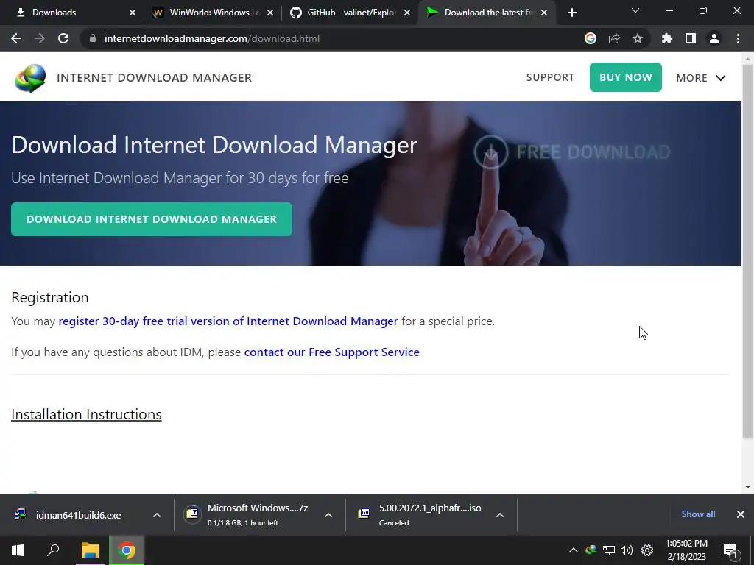This screenshot has height=565, width=754.
Task: Open the volume speaker icon
Action: coord(627,550)
